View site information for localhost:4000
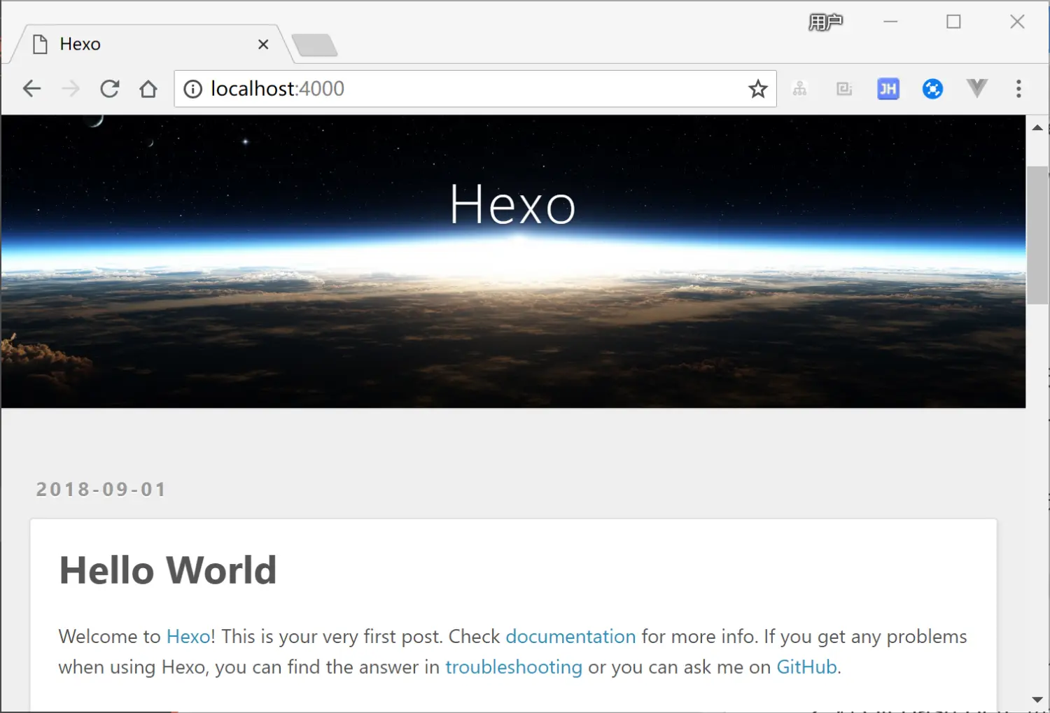1050x713 pixels. (x=192, y=89)
